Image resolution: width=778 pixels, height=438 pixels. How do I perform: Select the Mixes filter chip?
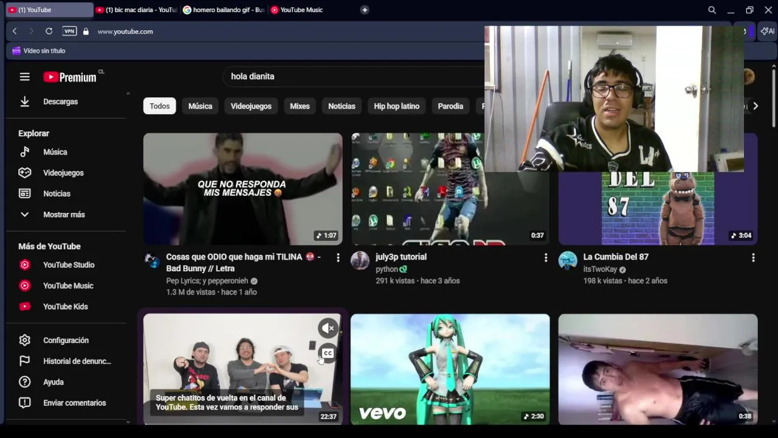click(300, 106)
